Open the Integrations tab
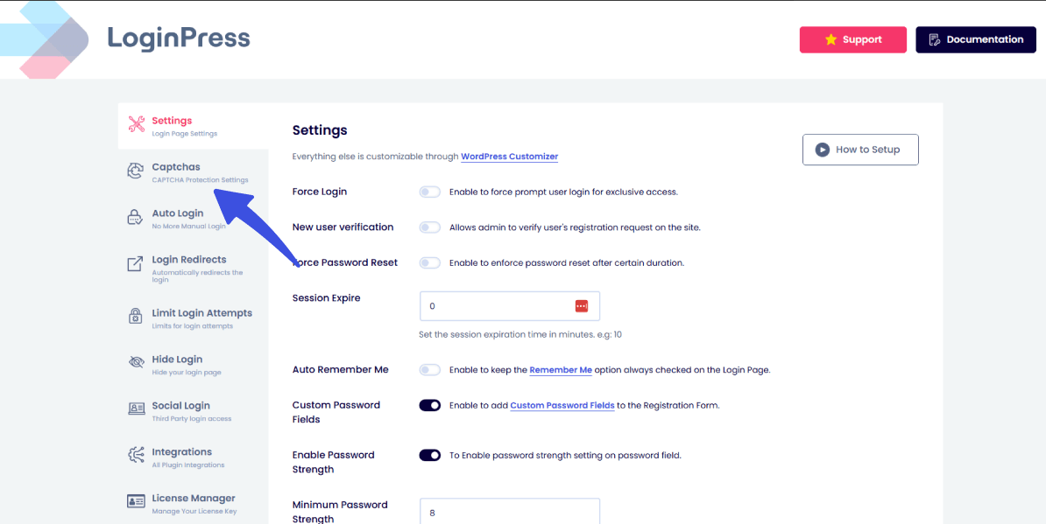Viewport: 1046px width, 524px height. [194, 456]
